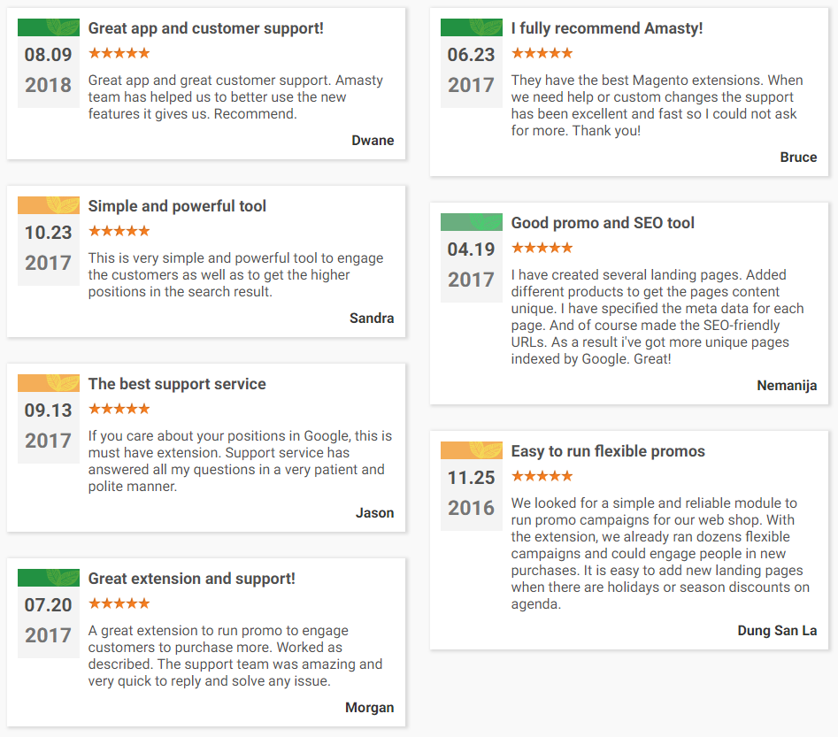838x737 pixels.
Task: Open the 'Simple and powerful tool' review title
Action: tap(177, 206)
